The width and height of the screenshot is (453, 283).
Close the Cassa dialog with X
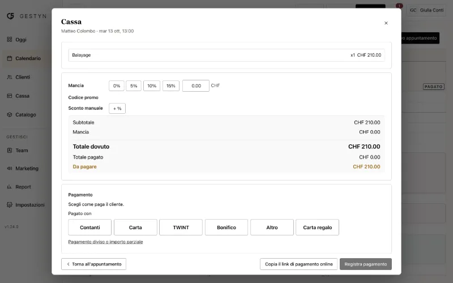tap(386, 23)
